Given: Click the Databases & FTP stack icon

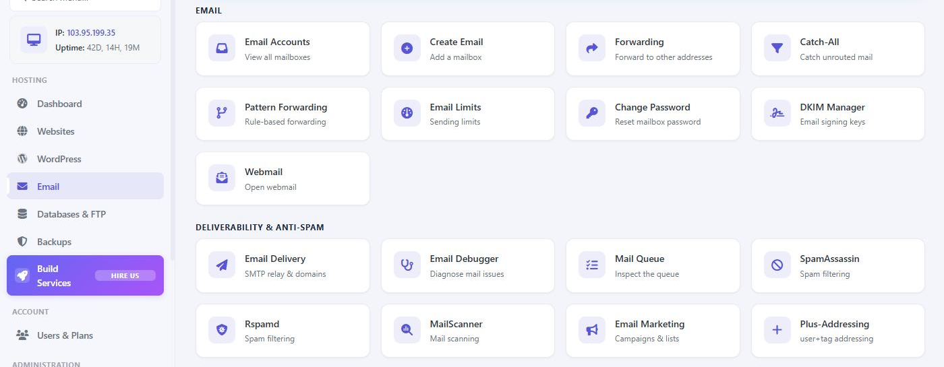Looking at the screenshot, I should click(22, 214).
